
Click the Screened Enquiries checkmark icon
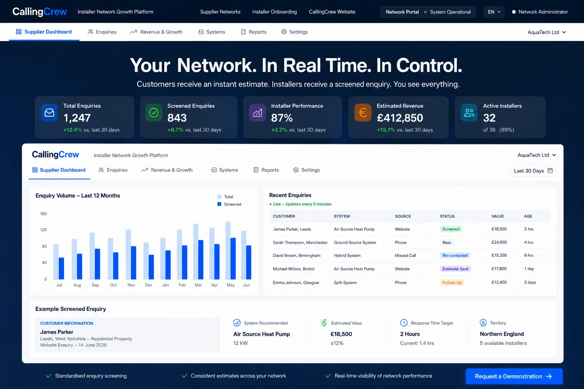point(154,113)
